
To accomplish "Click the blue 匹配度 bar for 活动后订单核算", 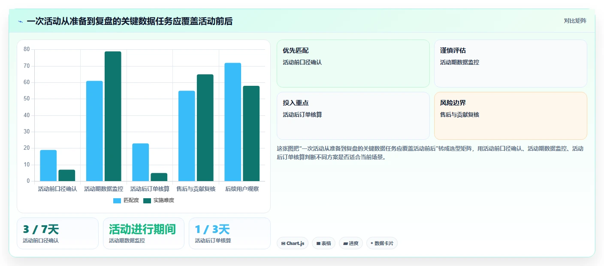I will click(141, 162).
